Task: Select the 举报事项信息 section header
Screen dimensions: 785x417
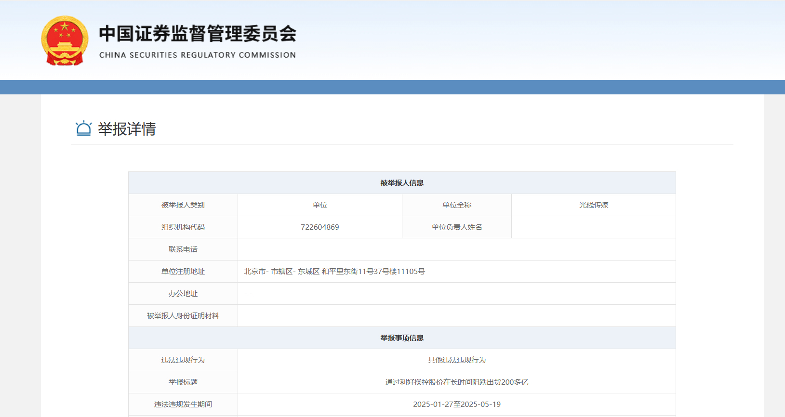Action: (402, 338)
